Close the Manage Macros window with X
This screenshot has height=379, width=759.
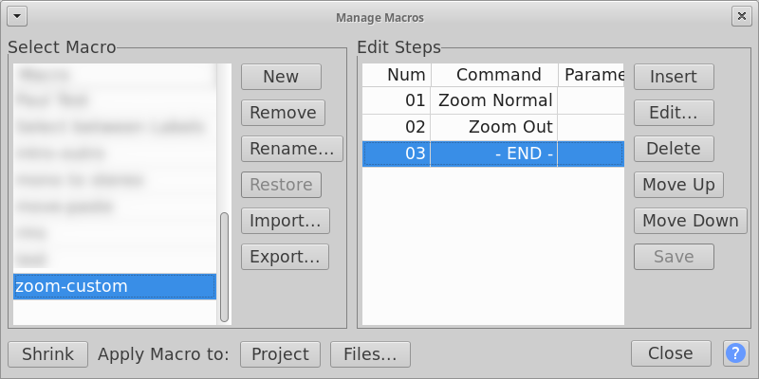742,16
